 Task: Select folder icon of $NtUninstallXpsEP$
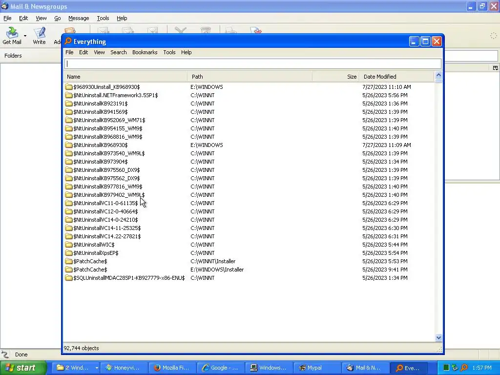[x=68, y=252]
